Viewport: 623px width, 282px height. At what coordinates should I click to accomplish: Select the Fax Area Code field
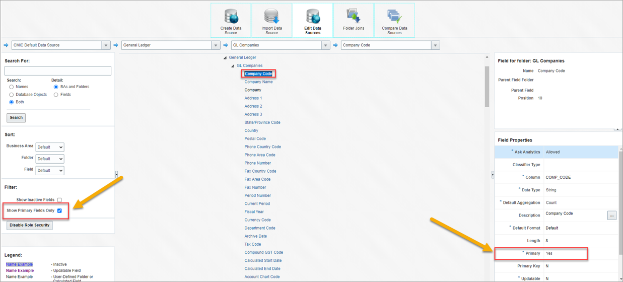(257, 179)
